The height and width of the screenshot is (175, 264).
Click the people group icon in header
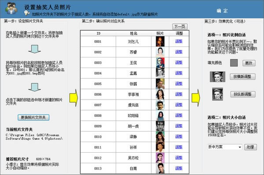coord(11,8)
